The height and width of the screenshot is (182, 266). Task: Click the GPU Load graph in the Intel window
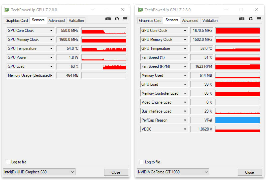pyautogui.click(x=104, y=66)
